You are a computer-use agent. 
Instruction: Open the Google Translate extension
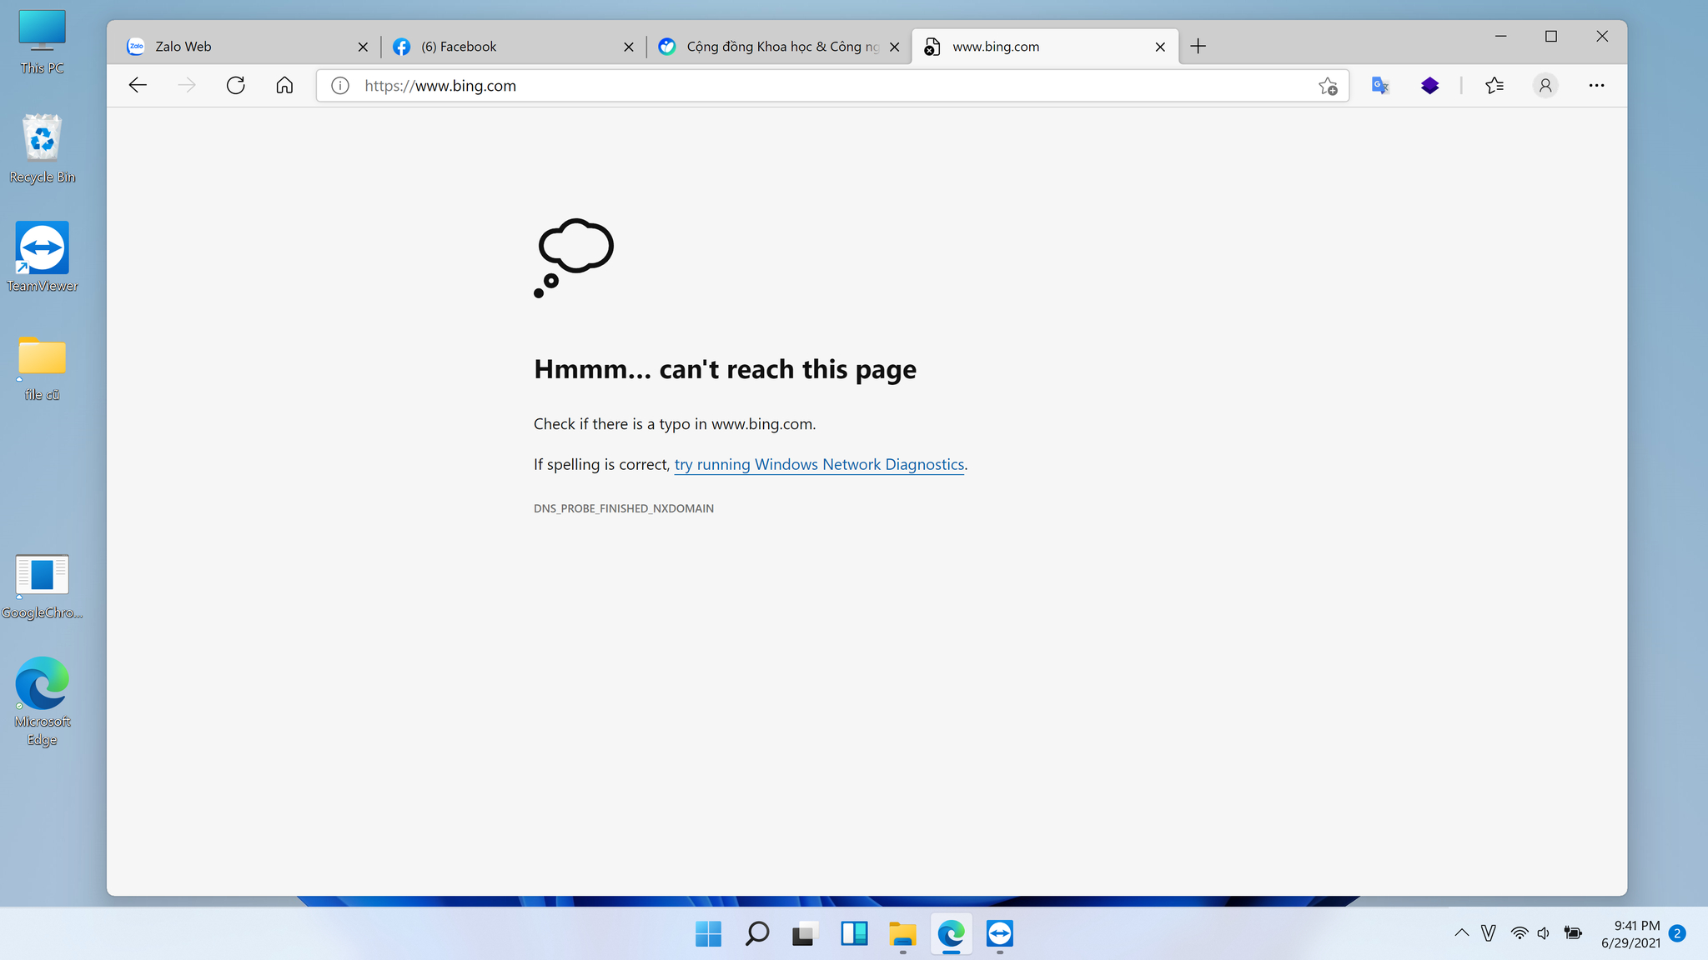pyautogui.click(x=1380, y=85)
